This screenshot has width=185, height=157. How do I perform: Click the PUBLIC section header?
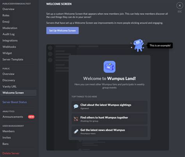pos(6,68)
